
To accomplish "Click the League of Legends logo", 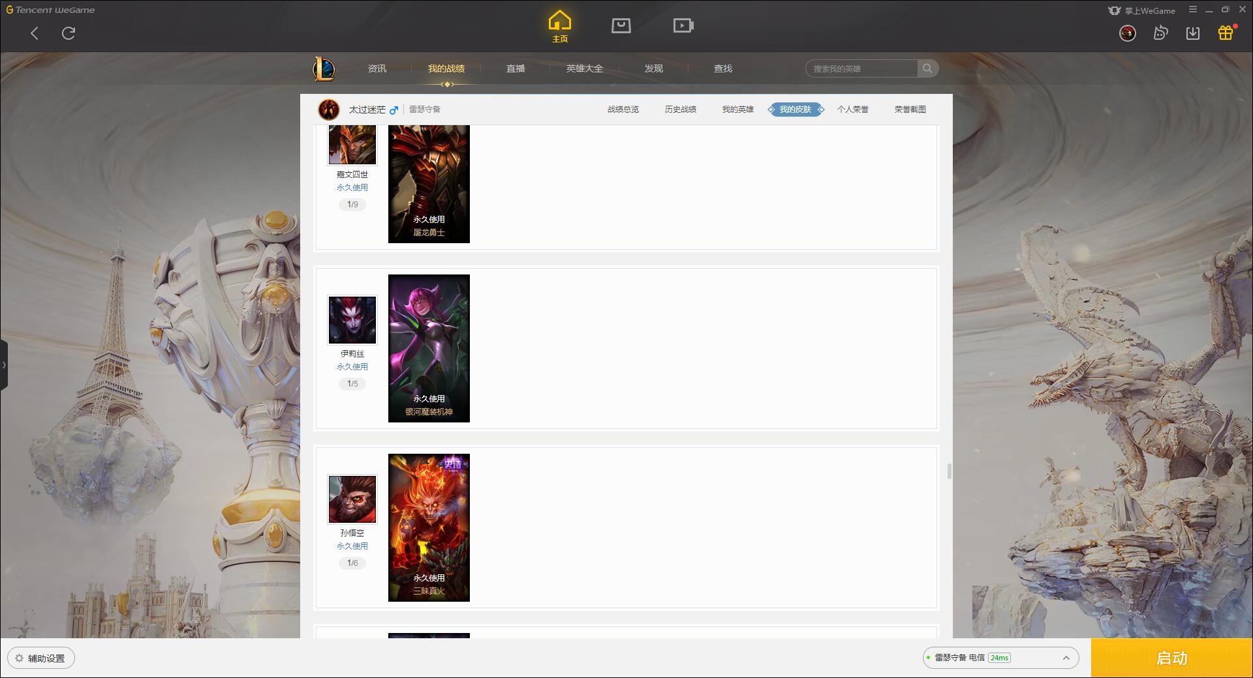I will tap(324, 68).
